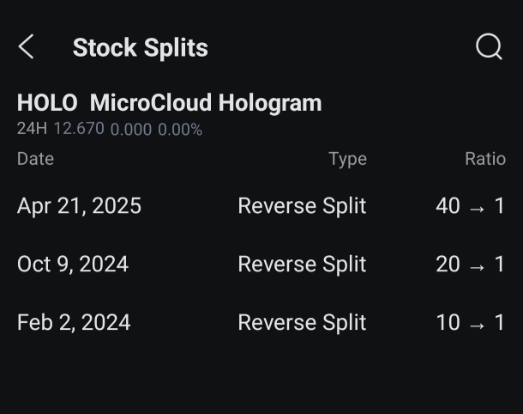Tap Reverse Split in April 2025 row
The width and height of the screenshot is (523, 414).
pos(302,206)
